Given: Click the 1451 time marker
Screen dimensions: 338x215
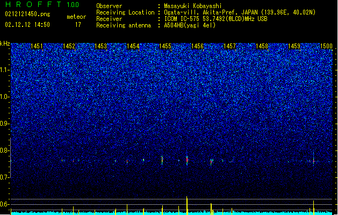Looking at the screenshot, I should [x=37, y=46].
